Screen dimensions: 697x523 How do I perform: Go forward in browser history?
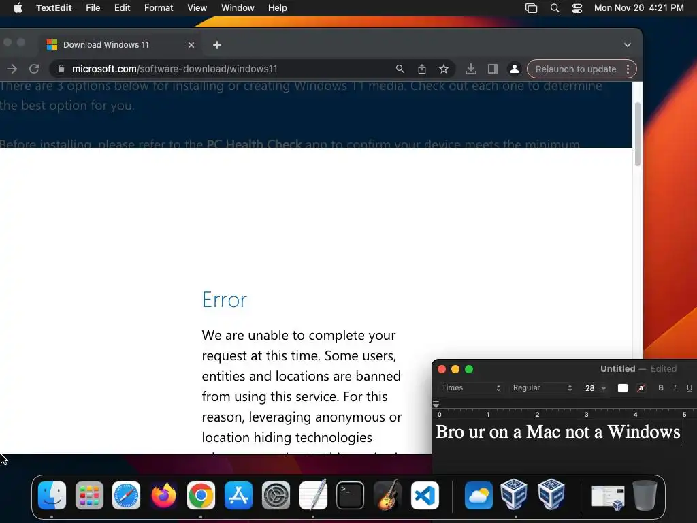12,69
